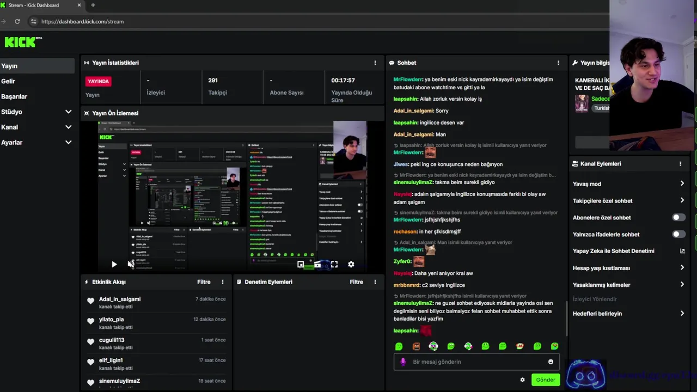This screenshot has width=697, height=392.
Task: Open a new browser tab
Action: coord(93,5)
